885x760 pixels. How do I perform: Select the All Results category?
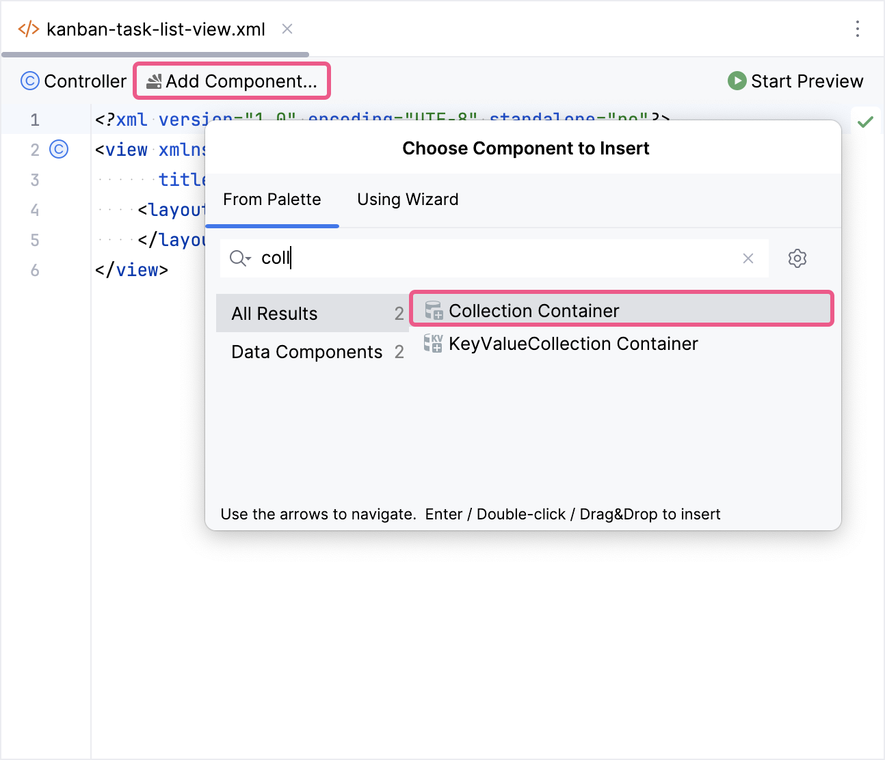tap(274, 313)
